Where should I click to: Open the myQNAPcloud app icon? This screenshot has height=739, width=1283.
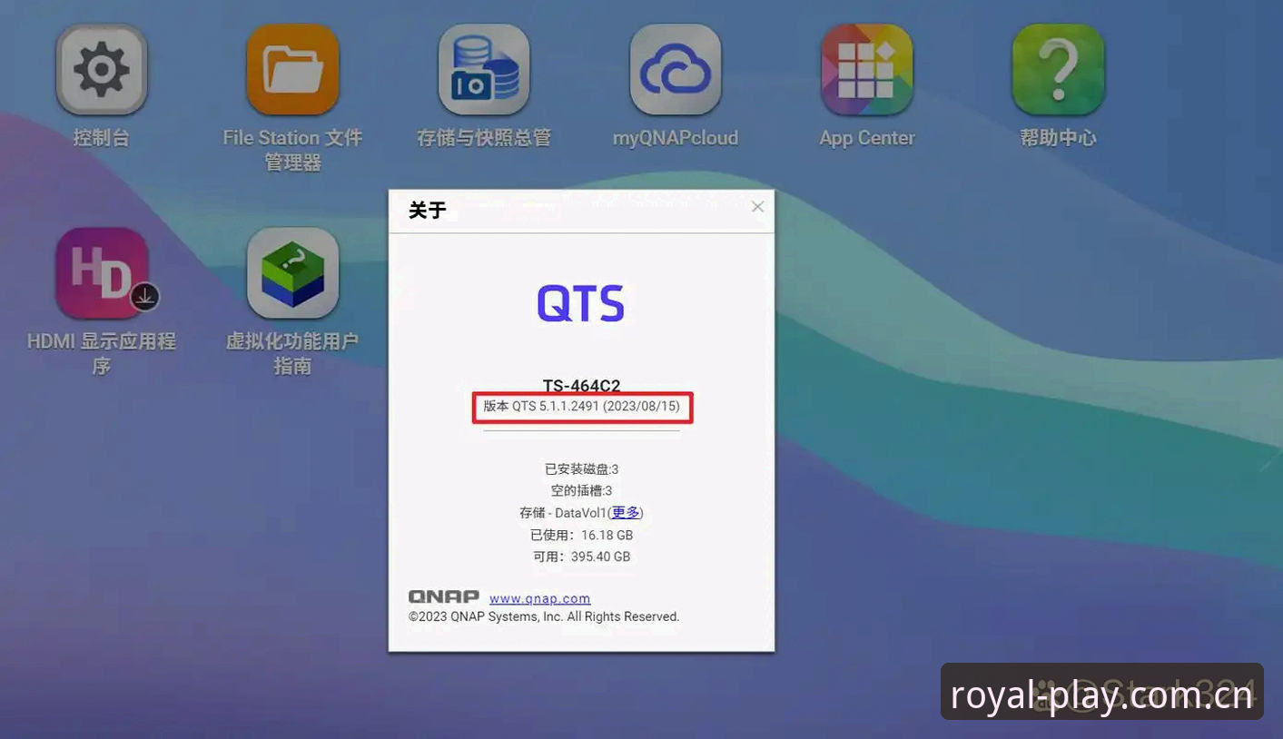pos(676,70)
